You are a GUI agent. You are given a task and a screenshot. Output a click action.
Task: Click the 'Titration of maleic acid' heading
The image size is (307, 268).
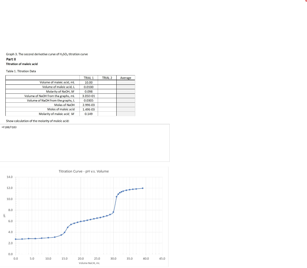pos(22,64)
